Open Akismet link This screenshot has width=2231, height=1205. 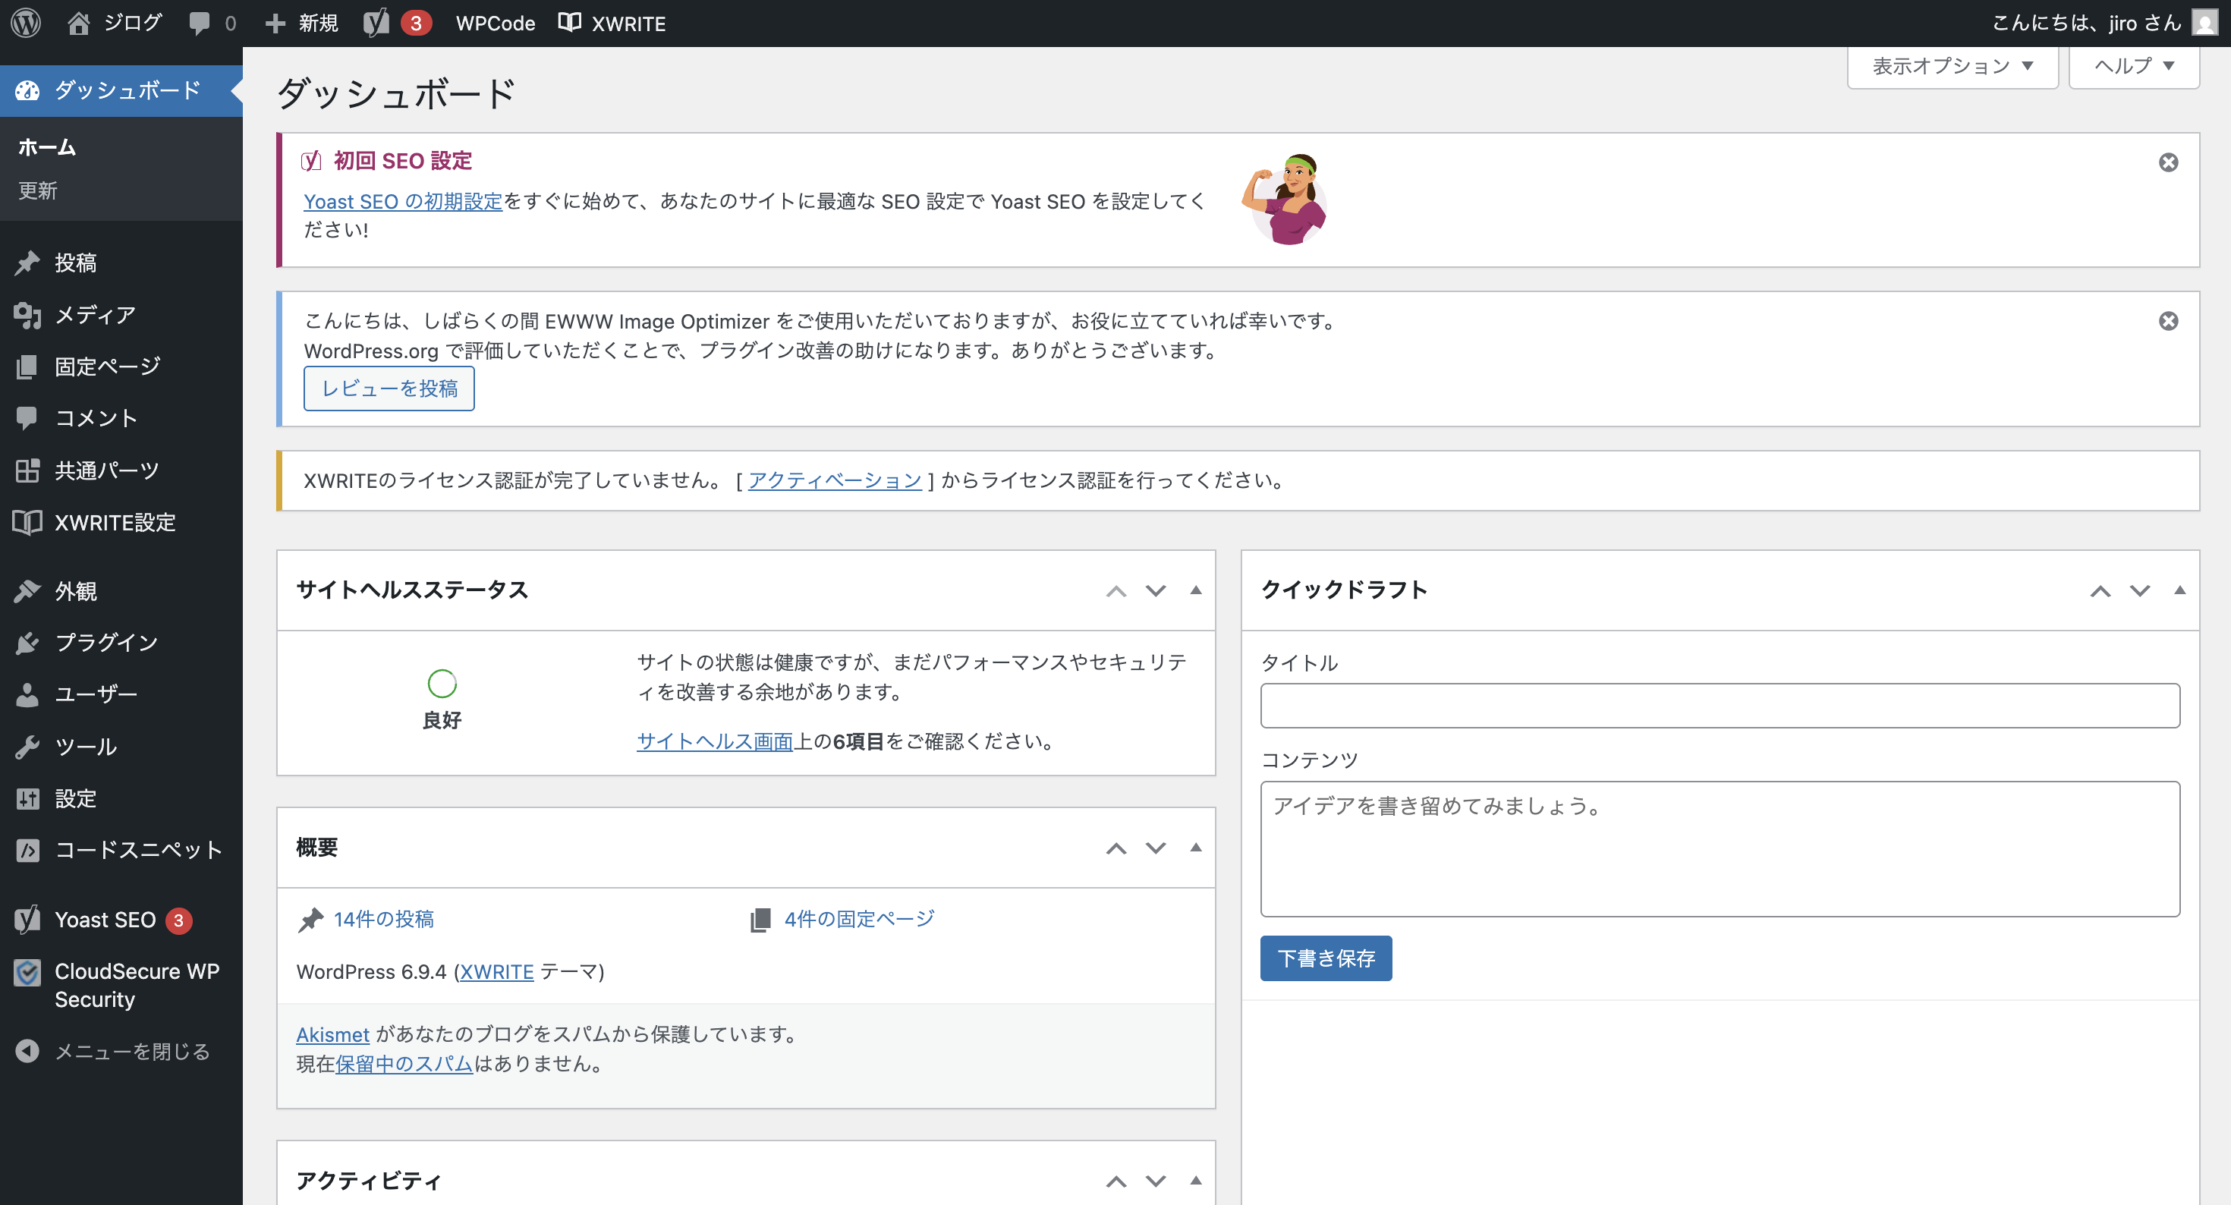point(332,1034)
